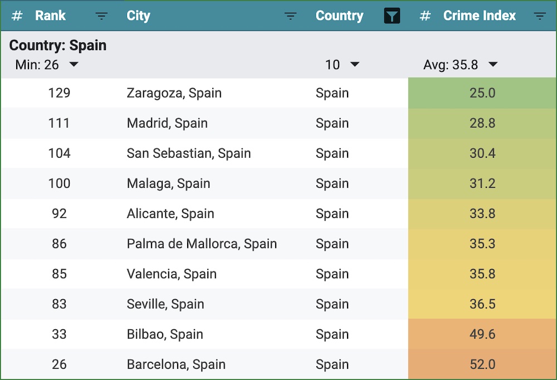Click the number type icon beside Crime Index

coord(425,16)
